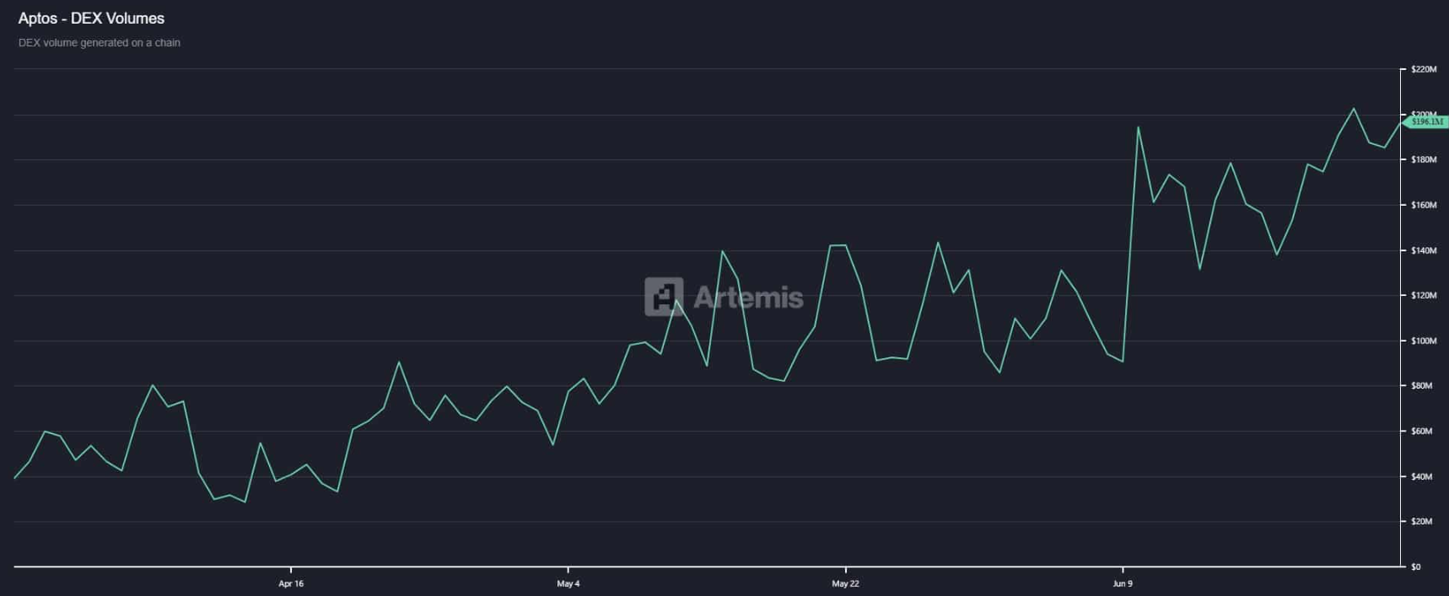
Task: Click the highest peak of the volume line
Action: point(1354,109)
